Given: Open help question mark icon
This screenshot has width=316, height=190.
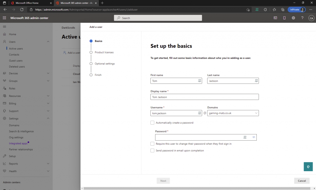Looking at the screenshot, I should tap(302, 18).
